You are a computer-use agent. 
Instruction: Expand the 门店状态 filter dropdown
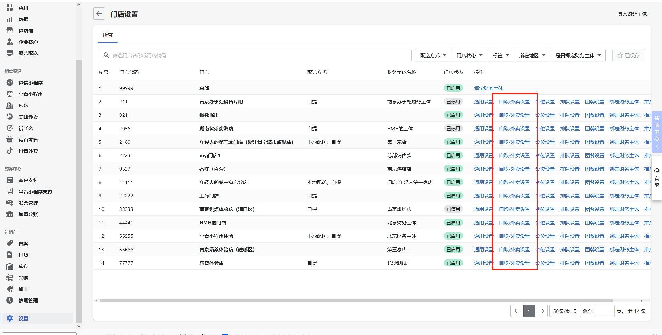(469, 55)
